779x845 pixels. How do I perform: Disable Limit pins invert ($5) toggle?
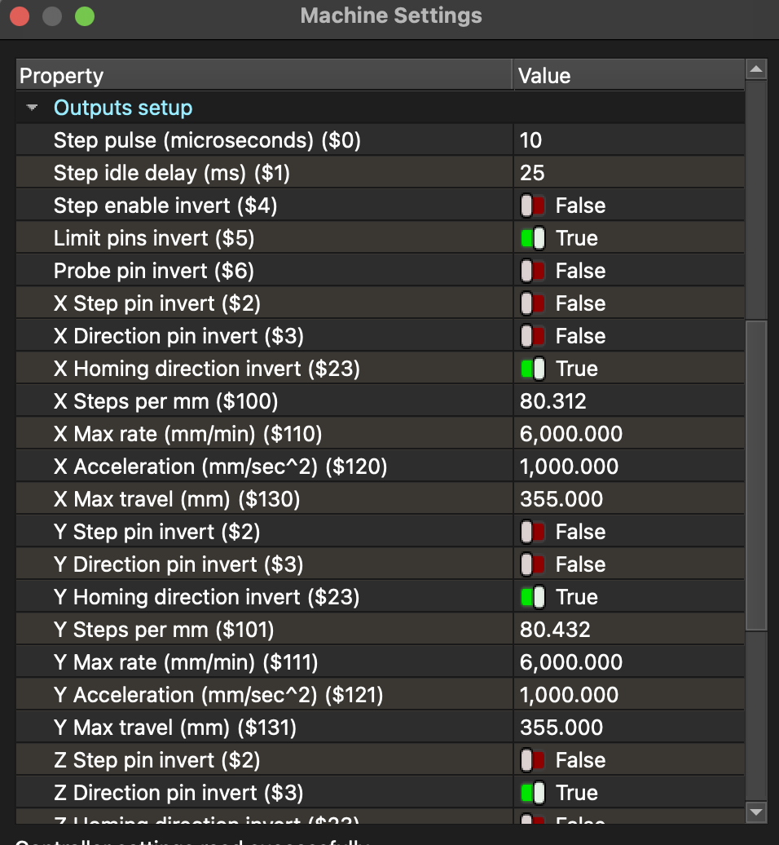pyautogui.click(x=533, y=238)
